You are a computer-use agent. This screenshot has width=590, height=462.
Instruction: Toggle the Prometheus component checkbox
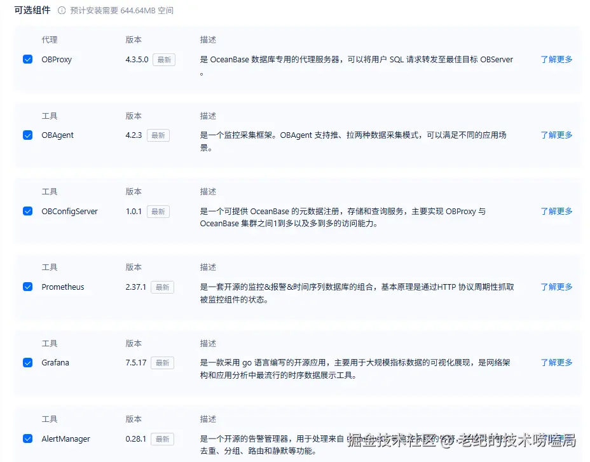(x=27, y=287)
